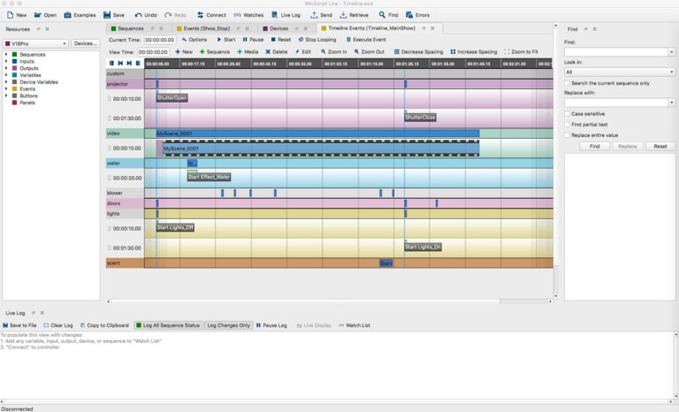679x412 pixels.
Task: Enable Find partial text
Action: [x=567, y=125]
